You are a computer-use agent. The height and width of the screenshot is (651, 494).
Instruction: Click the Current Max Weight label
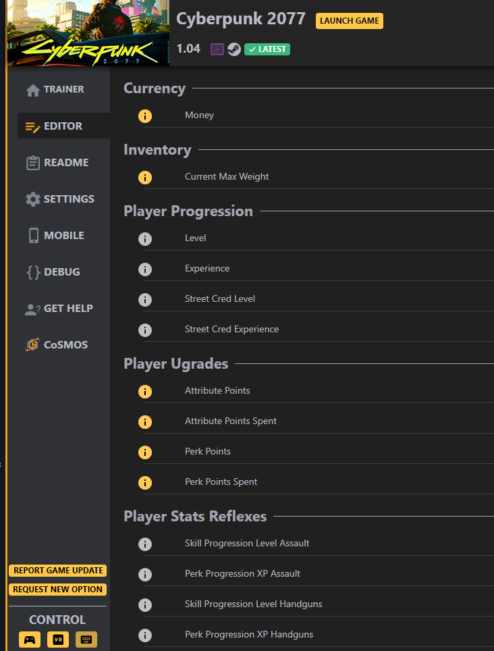point(227,177)
